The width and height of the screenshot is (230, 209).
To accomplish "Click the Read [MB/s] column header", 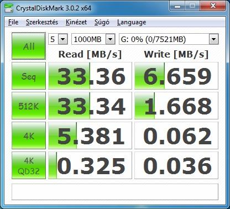I will coord(90,55).
